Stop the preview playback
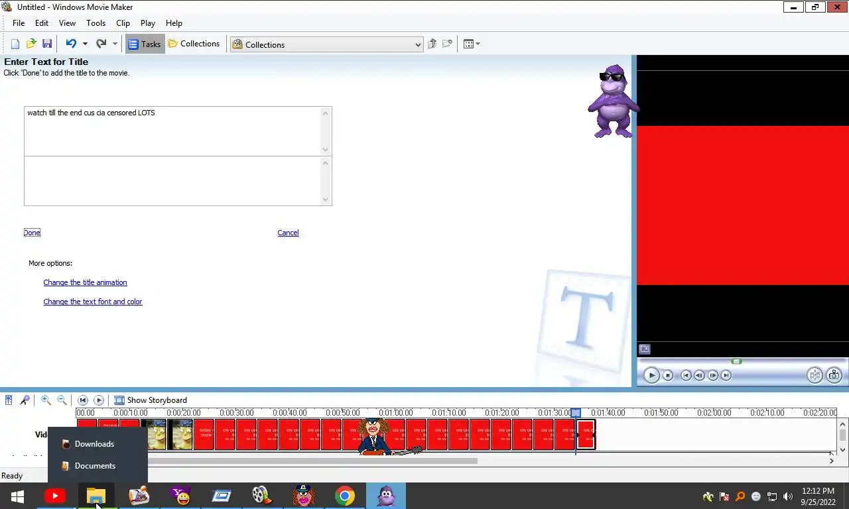The height and width of the screenshot is (509, 849). (668, 375)
